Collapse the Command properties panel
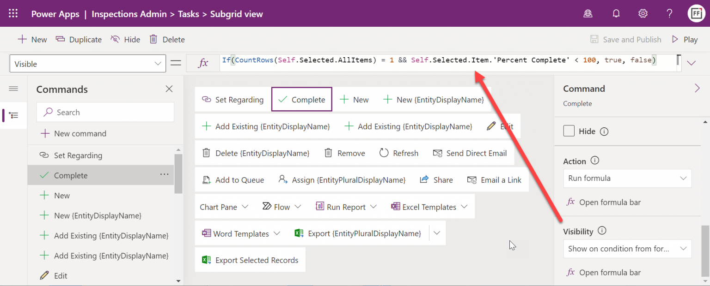Image resolution: width=710 pixels, height=286 pixels. click(697, 89)
